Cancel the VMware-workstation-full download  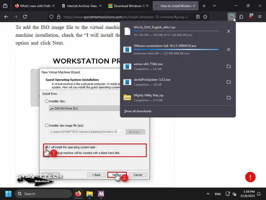pyautogui.click(x=229, y=49)
